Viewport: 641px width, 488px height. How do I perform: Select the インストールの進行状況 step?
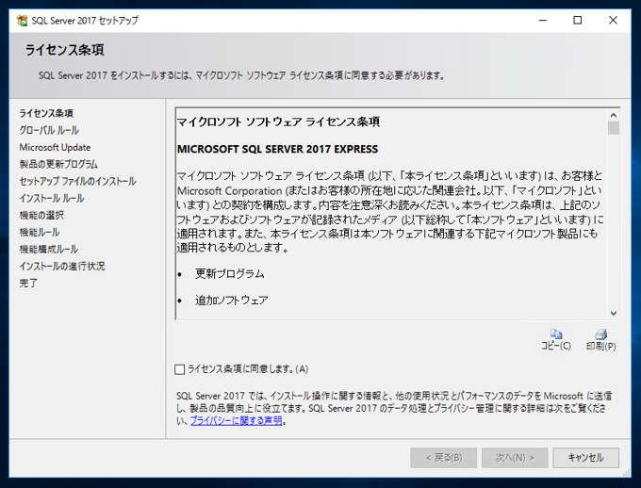[61, 266]
